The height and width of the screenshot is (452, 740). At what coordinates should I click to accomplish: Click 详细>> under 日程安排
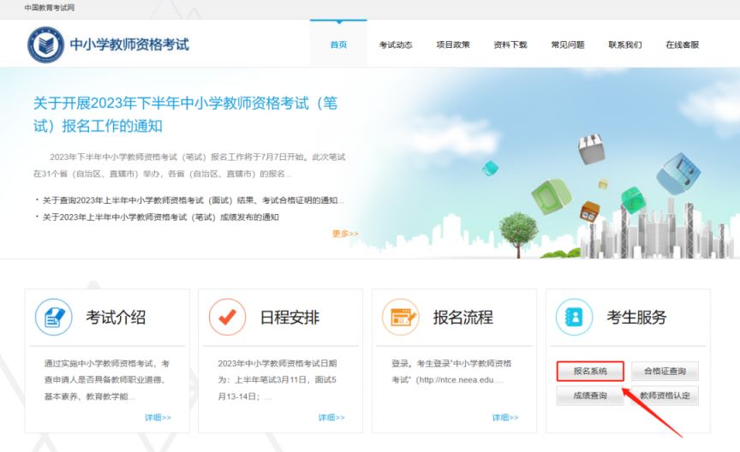tap(331, 418)
